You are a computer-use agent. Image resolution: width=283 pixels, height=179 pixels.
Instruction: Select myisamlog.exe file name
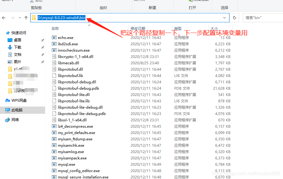[x=71, y=152]
